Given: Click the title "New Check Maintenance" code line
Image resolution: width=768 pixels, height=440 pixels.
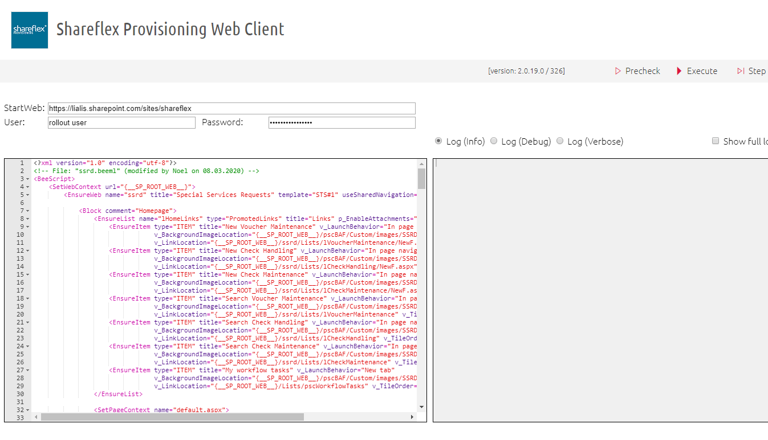Looking at the screenshot, I should (263, 274).
